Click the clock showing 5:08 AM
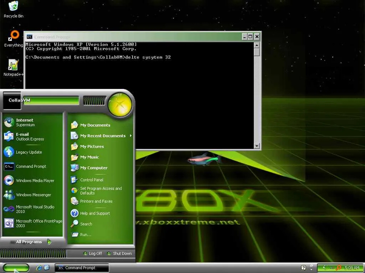The height and width of the screenshot is (273, 365). pyautogui.click(x=352, y=268)
